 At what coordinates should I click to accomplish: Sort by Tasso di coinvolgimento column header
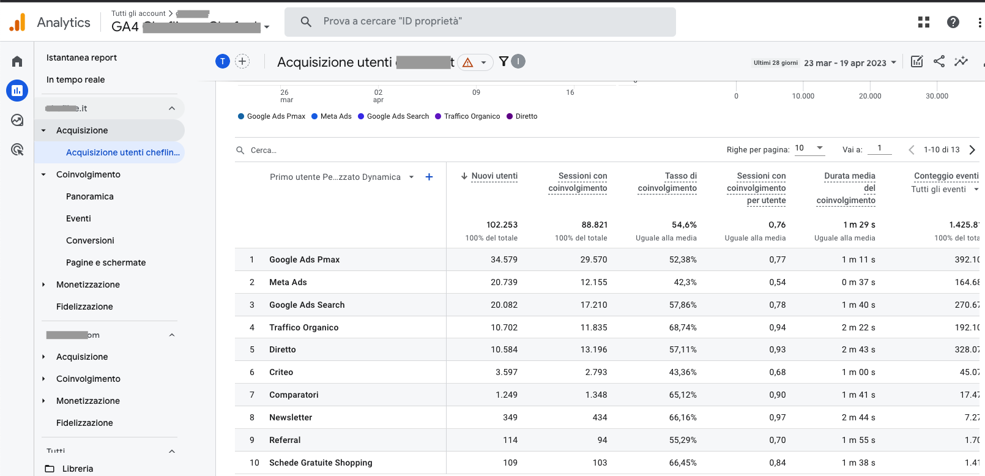[x=667, y=182]
